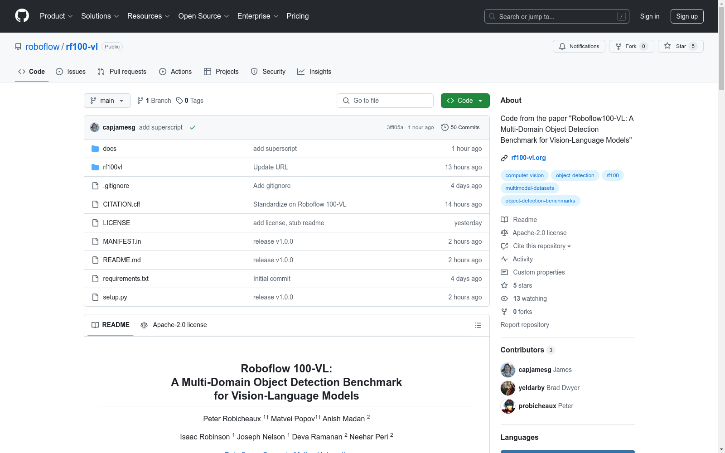Open the Apache-2.0 license tab
The image size is (725, 453).
click(174, 325)
